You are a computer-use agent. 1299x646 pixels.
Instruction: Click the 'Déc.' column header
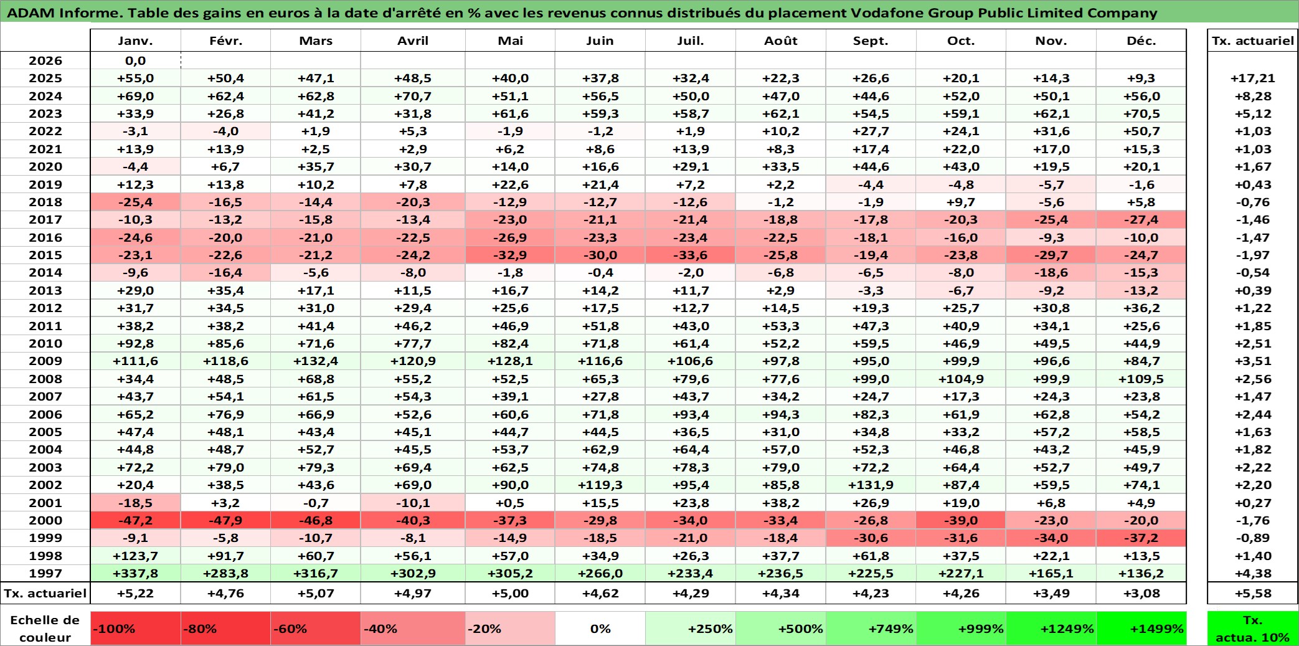tap(1141, 40)
